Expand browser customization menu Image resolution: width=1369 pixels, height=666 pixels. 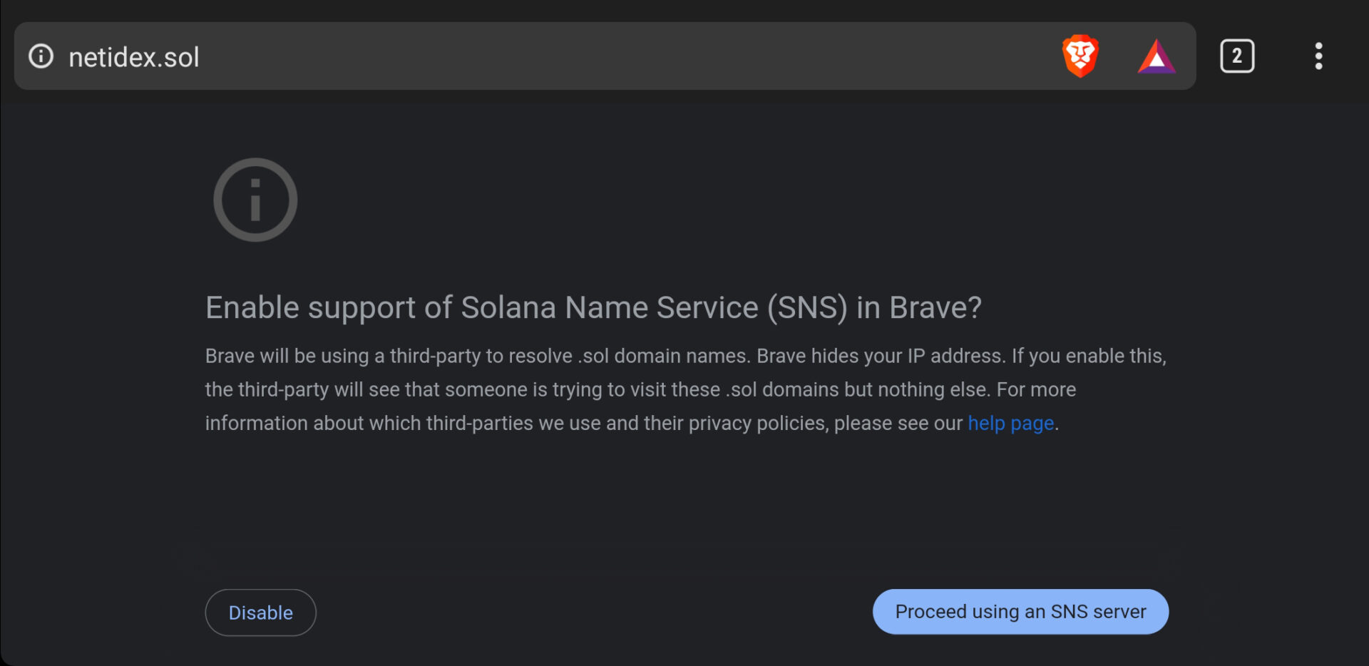[1318, 56]
